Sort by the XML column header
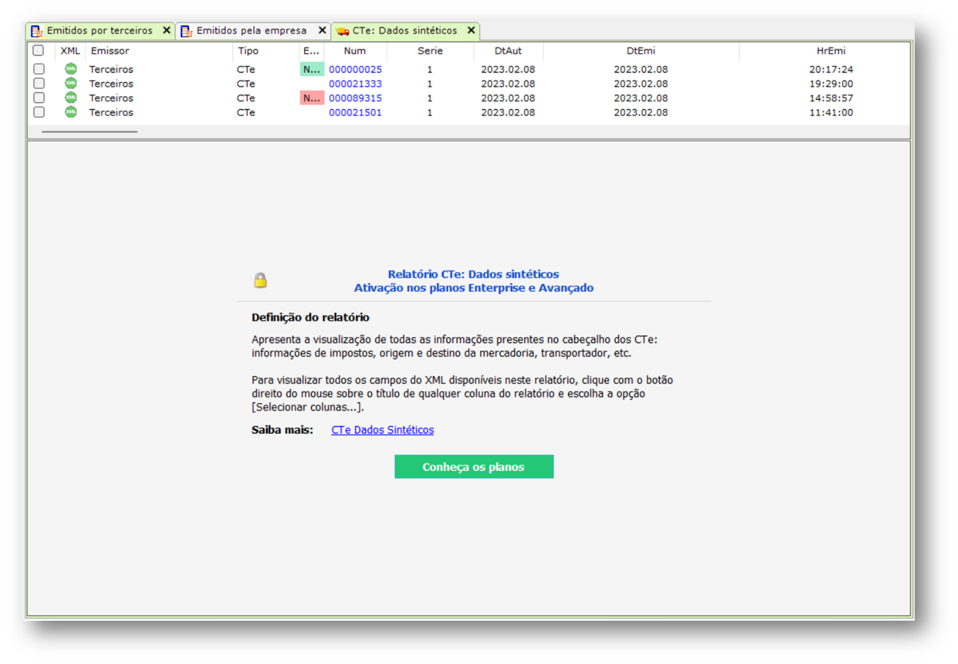This screenshot has height=664, width=958. click(70, 51)
